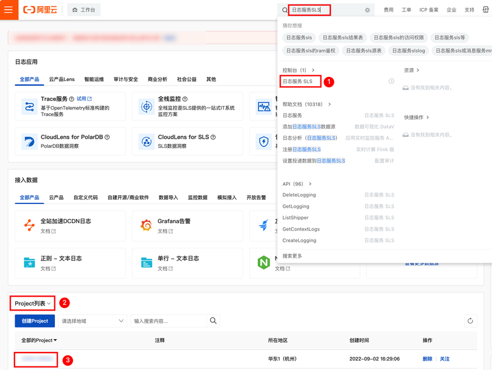Click the project search magnifier button
492x370 pixels.
pyautogui.click(x=213, y=321)
